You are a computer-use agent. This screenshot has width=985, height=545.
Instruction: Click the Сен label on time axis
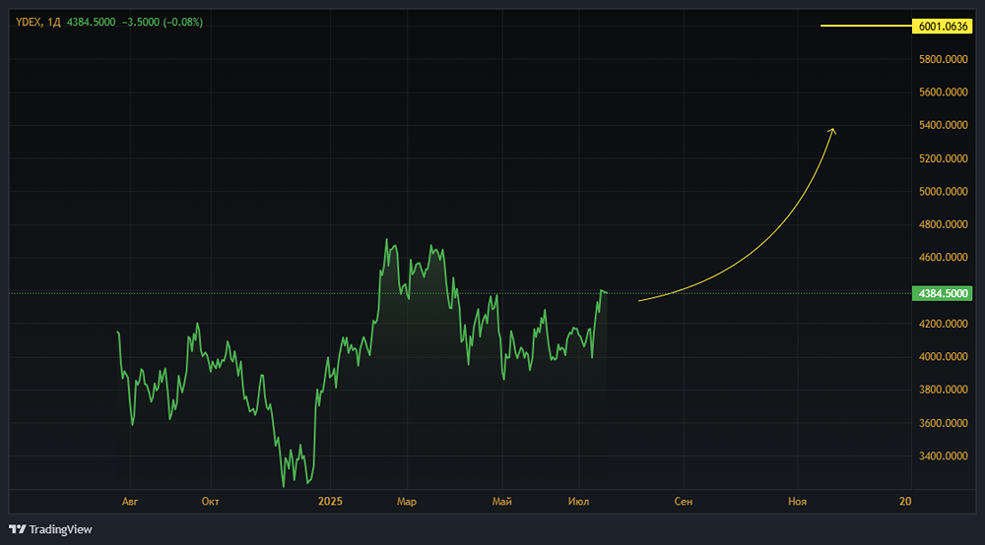684,502
